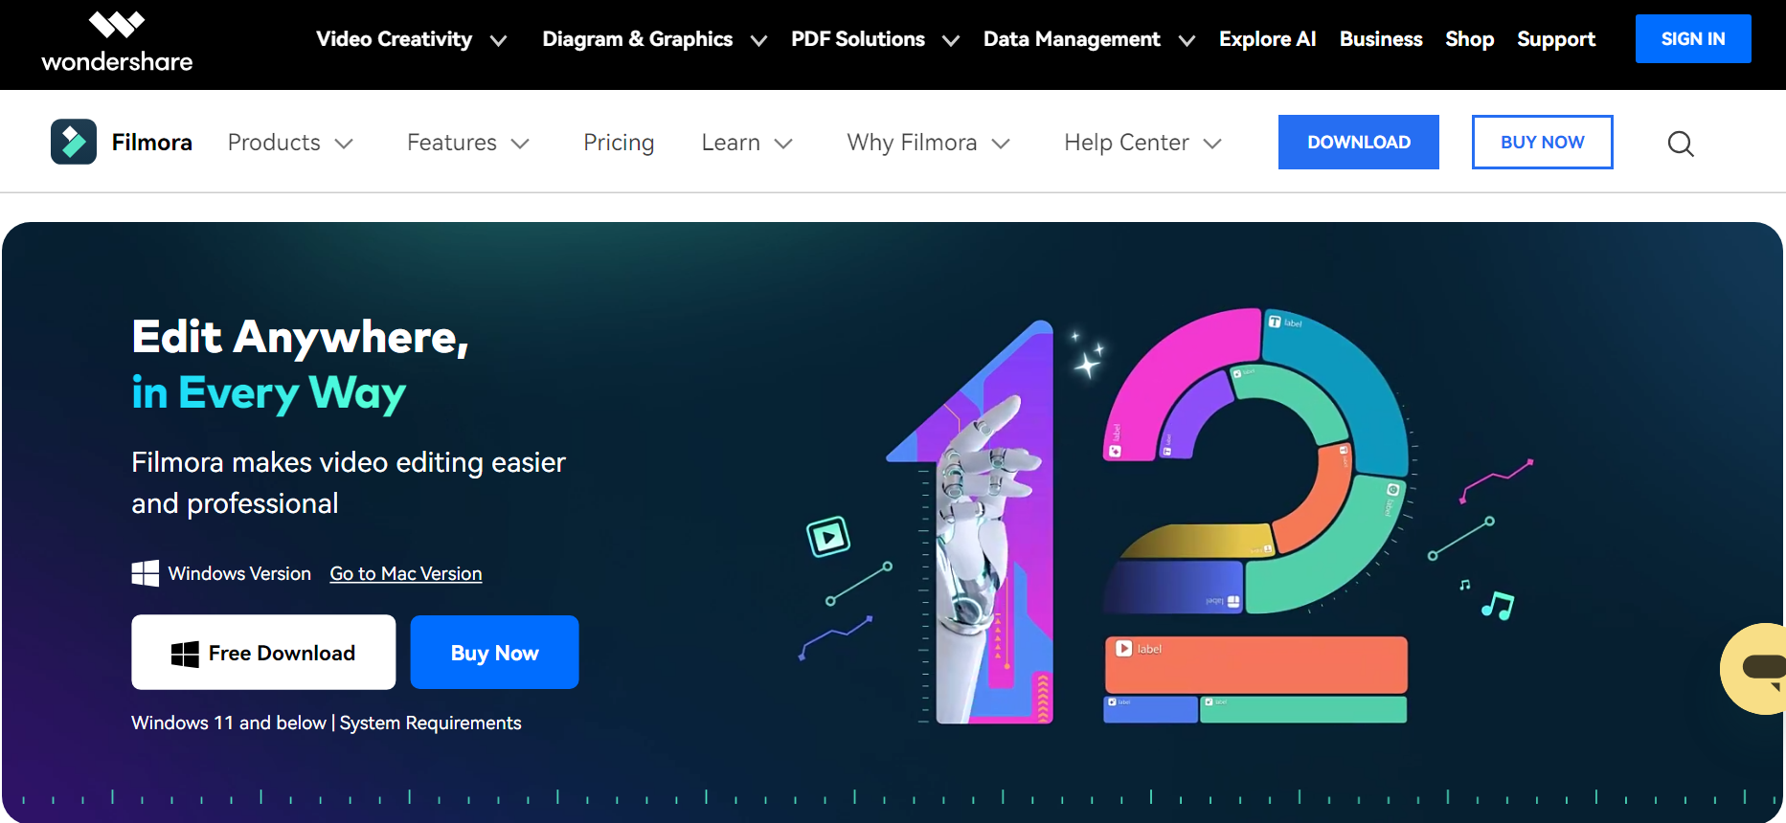This screenshot has height=823, width=1786.
Task: Open the Pricing page
Action: click(x=619, y=143)
